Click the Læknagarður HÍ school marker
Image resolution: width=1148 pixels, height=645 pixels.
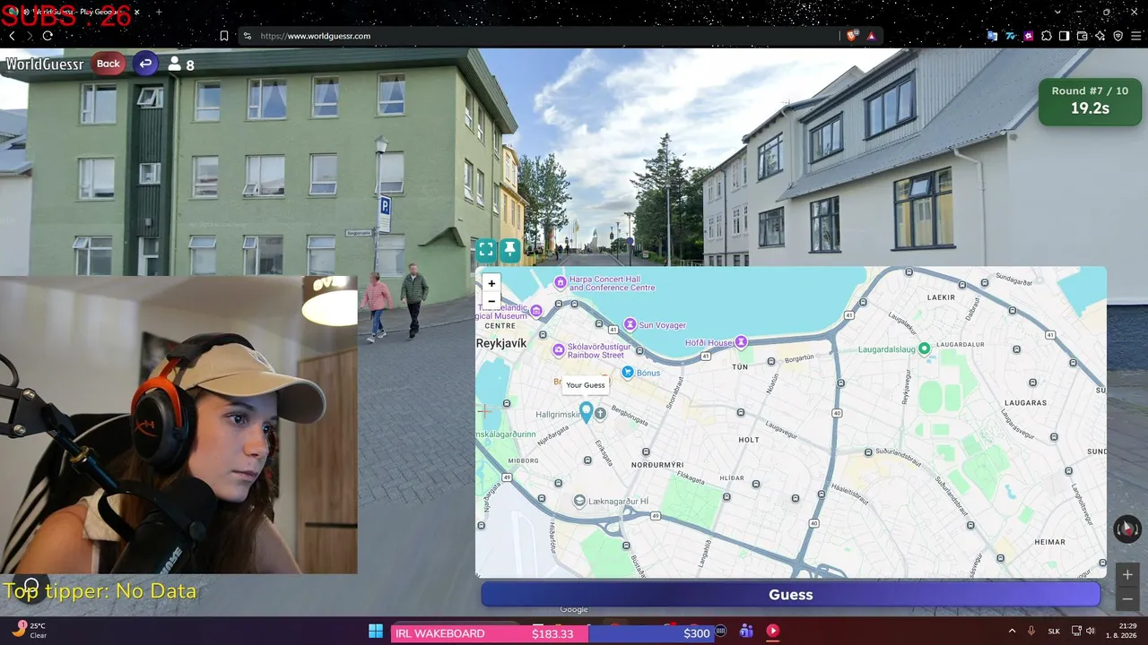point(579,500)
